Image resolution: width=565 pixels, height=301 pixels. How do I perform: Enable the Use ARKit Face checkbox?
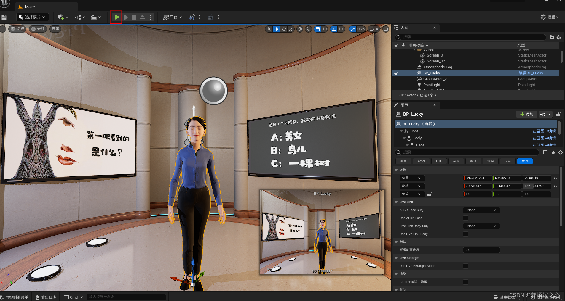(466, 218)
